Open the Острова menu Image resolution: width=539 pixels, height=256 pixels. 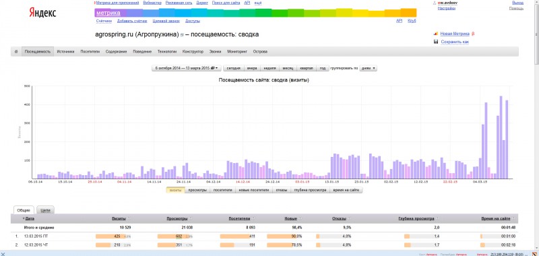click(260, 52)
